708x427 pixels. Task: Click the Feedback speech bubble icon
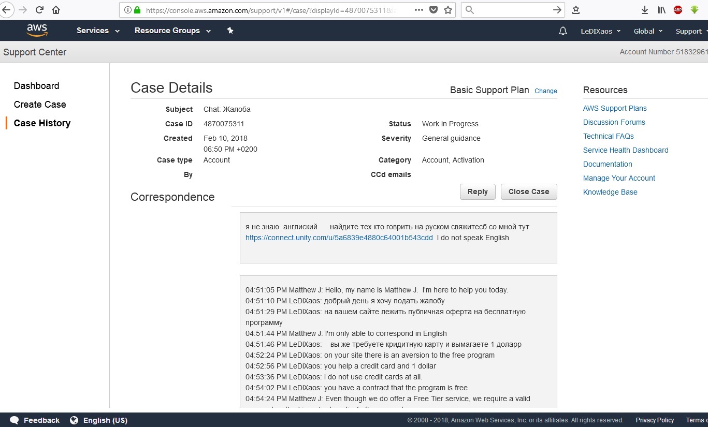[x=15, y=420]
